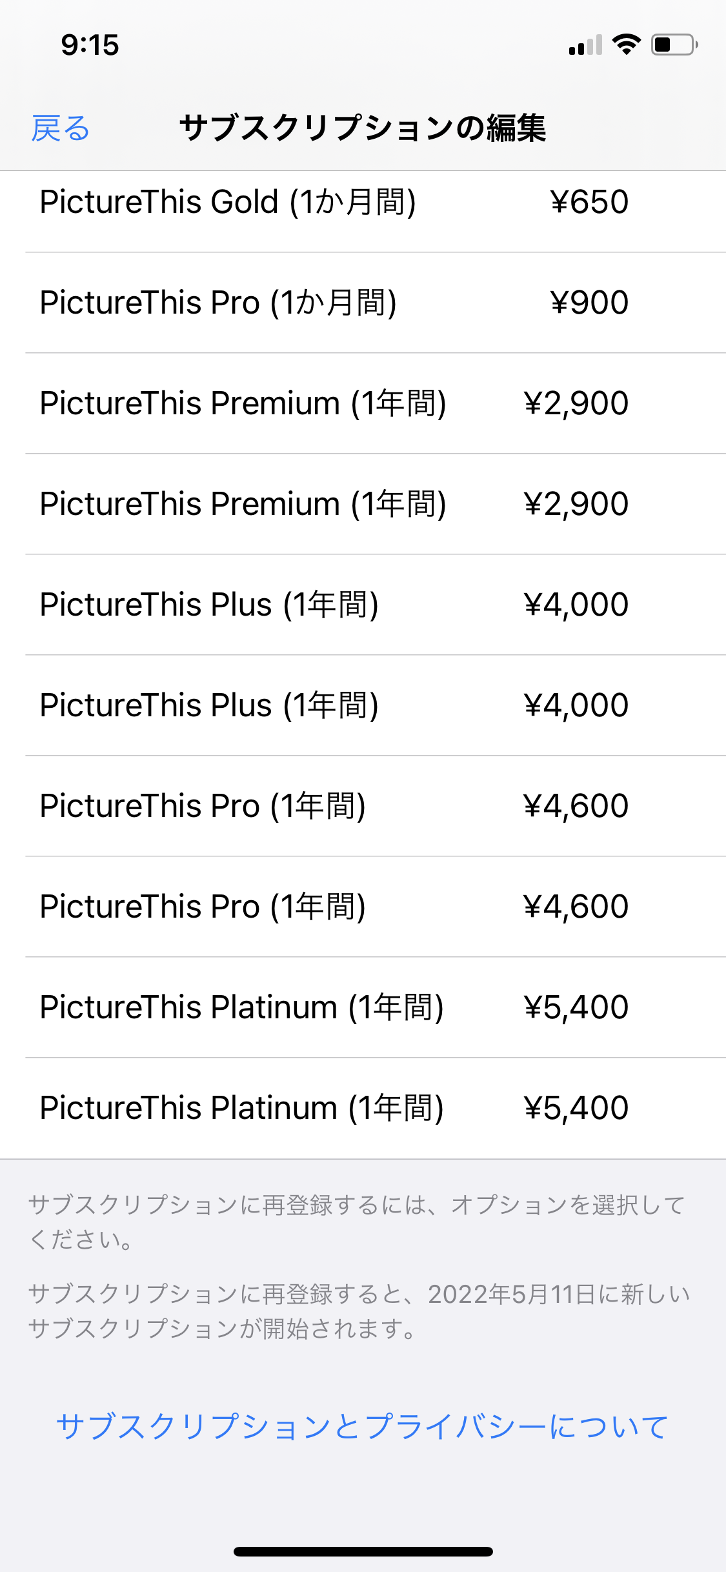This screenshot has width=726, height=1572.
Task: Open サブスクリプションとプライバシーについて link
Action: 362,1426
